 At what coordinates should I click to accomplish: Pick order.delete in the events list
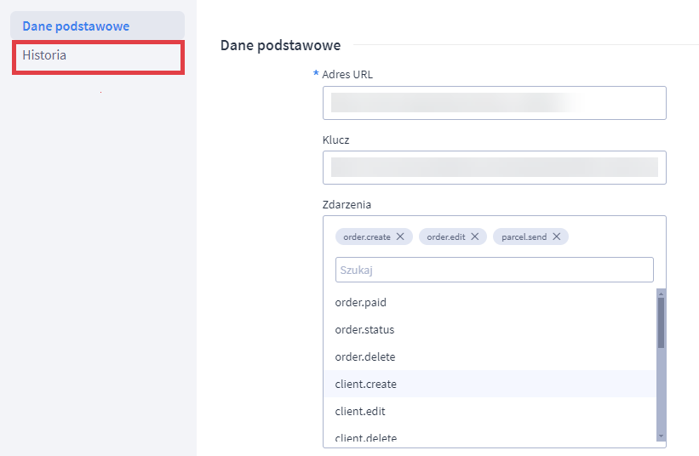(364, 356)
